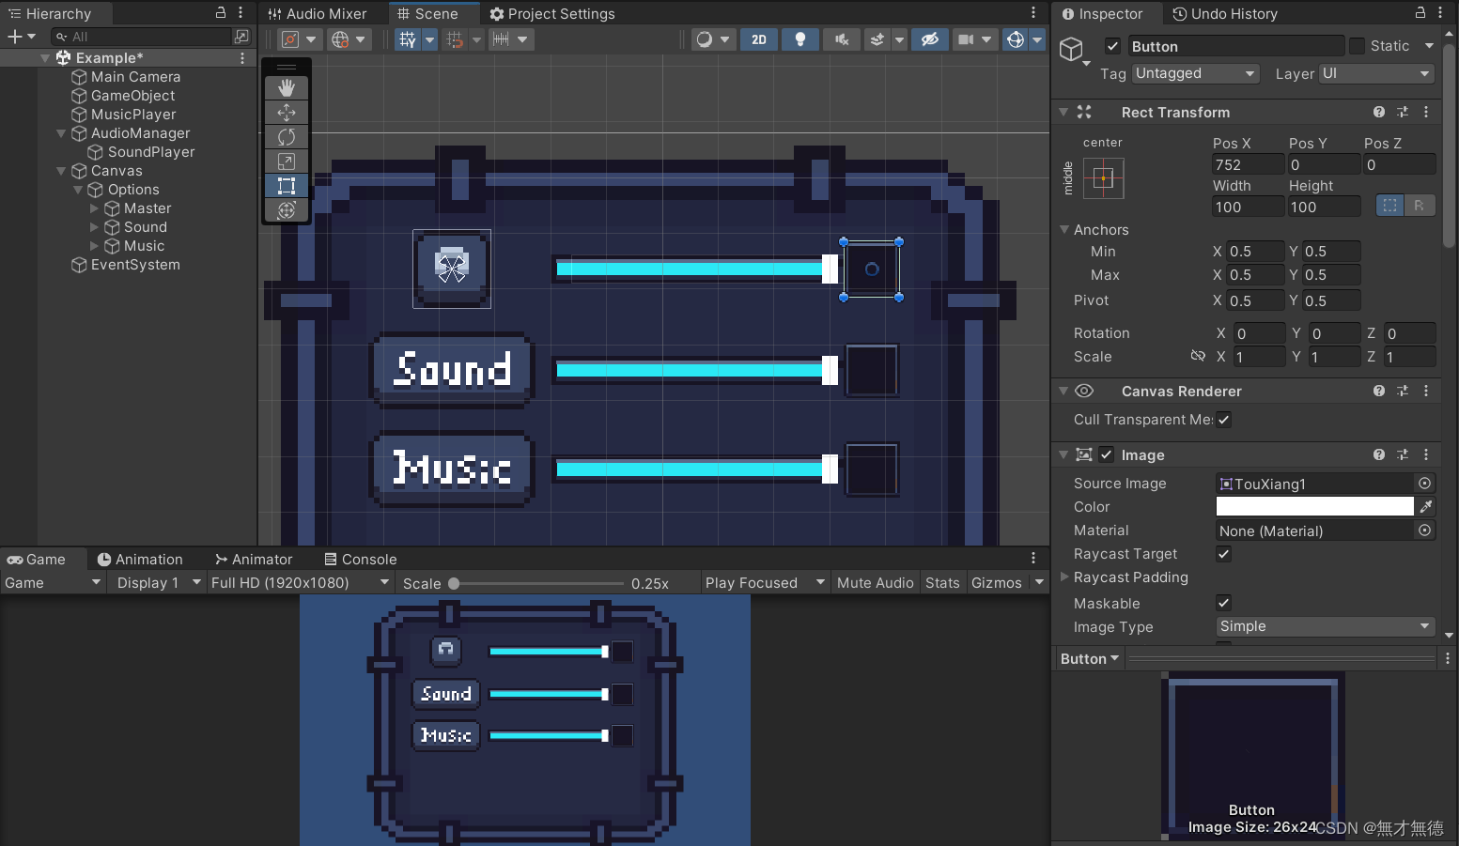Click the tool handle pivot position icon
Image resolution: width=1459 pixels, height=846 pixels.
coord(290,39)
